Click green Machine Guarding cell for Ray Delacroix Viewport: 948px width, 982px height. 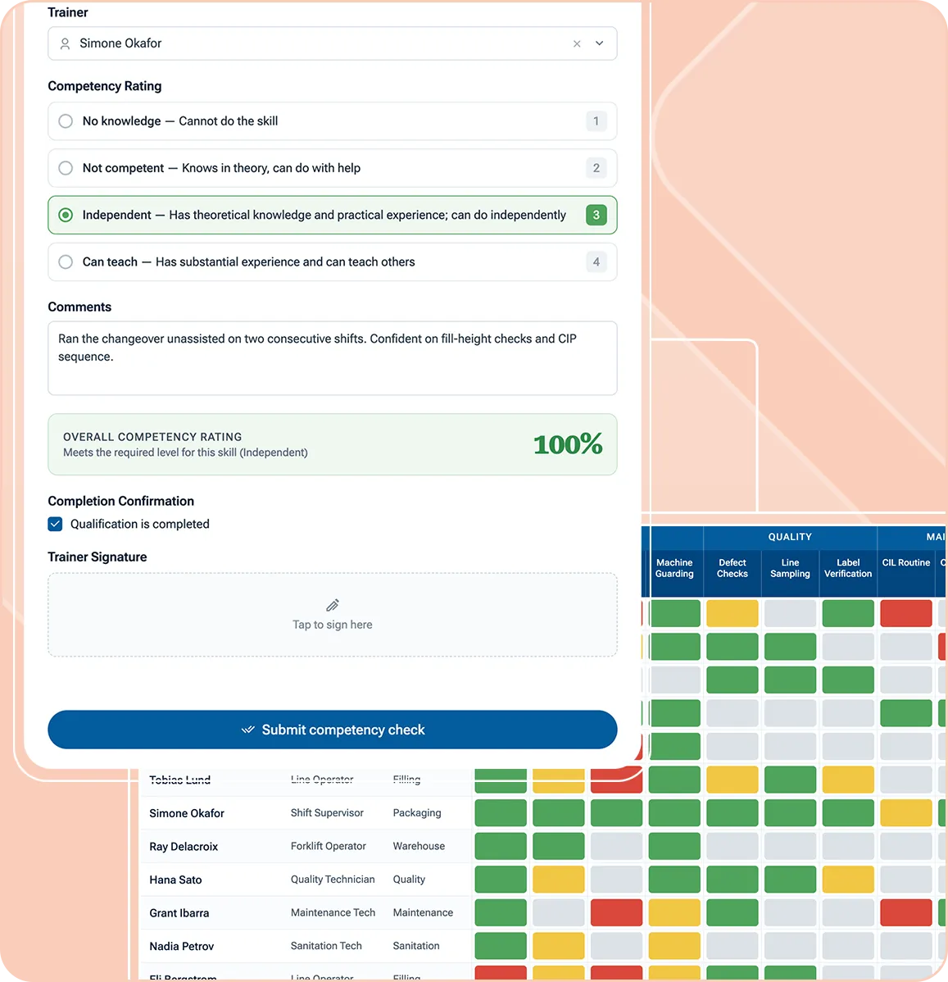pos(674,846)
